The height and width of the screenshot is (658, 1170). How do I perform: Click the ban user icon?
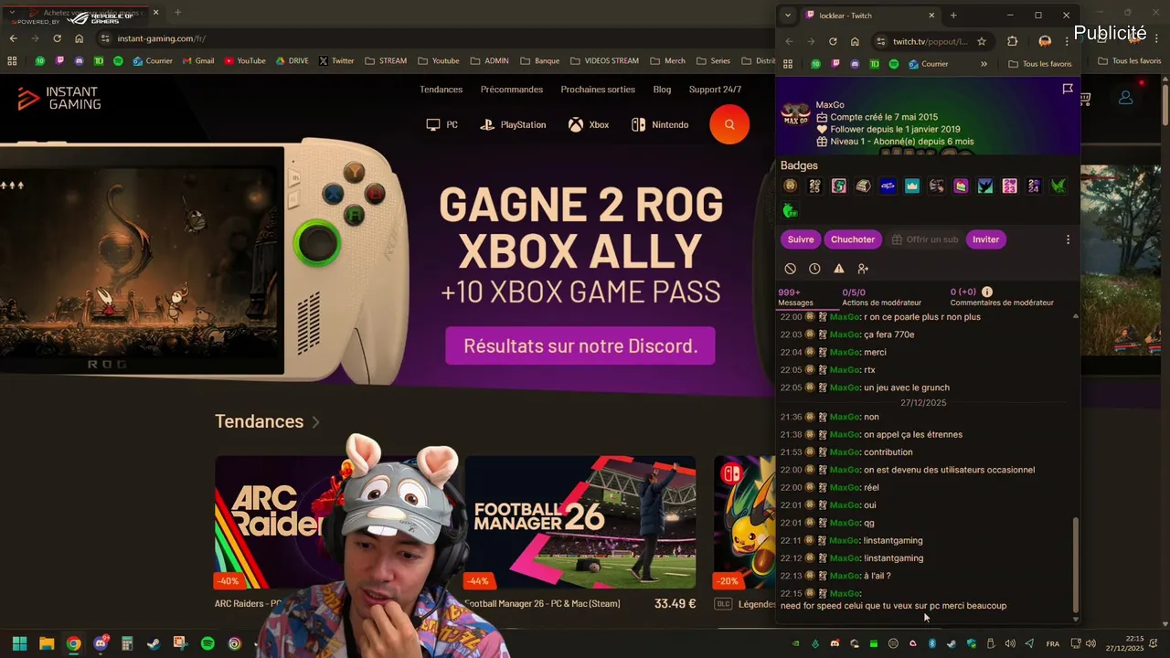click(791, 269)
